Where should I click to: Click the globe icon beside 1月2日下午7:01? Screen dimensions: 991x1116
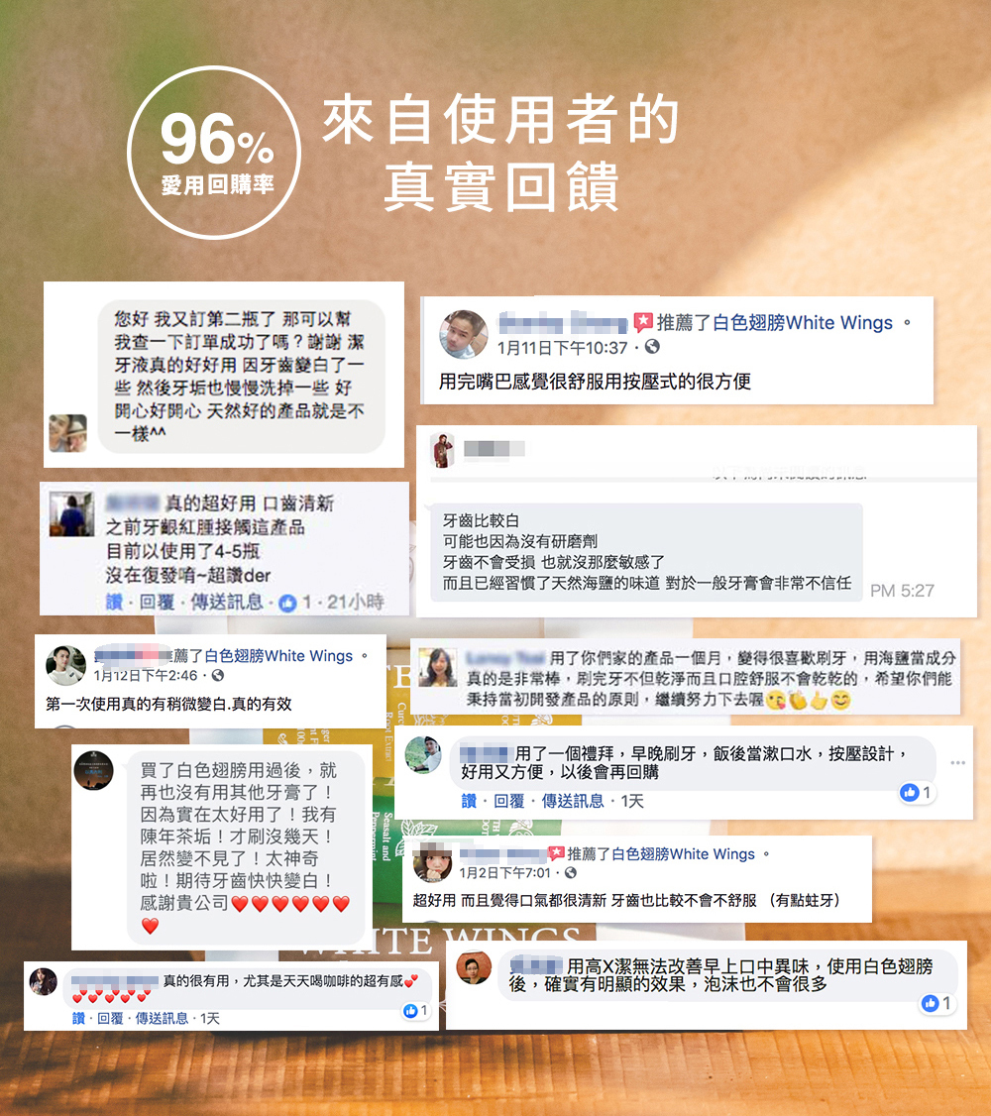[570, 872]
